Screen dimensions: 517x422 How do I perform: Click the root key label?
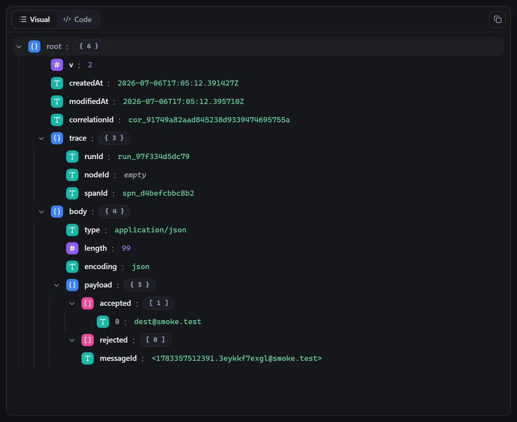click(x=54, y=46)
